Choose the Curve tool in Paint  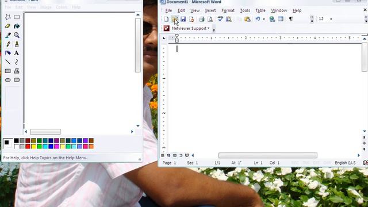click(17, 62)
